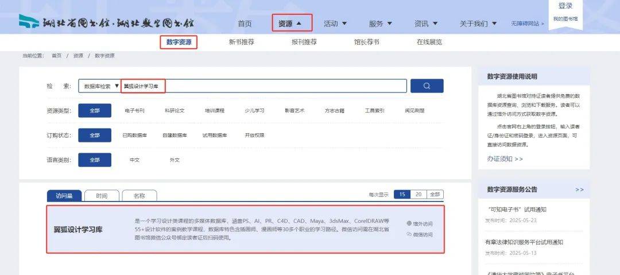
Task: Expand the 关于我们 navigation menu
Action: (478, 24)
